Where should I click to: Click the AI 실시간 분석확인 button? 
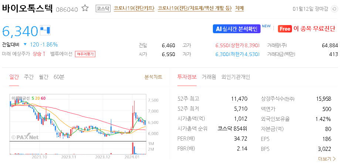pyautogui.click(x=237, y=29)
